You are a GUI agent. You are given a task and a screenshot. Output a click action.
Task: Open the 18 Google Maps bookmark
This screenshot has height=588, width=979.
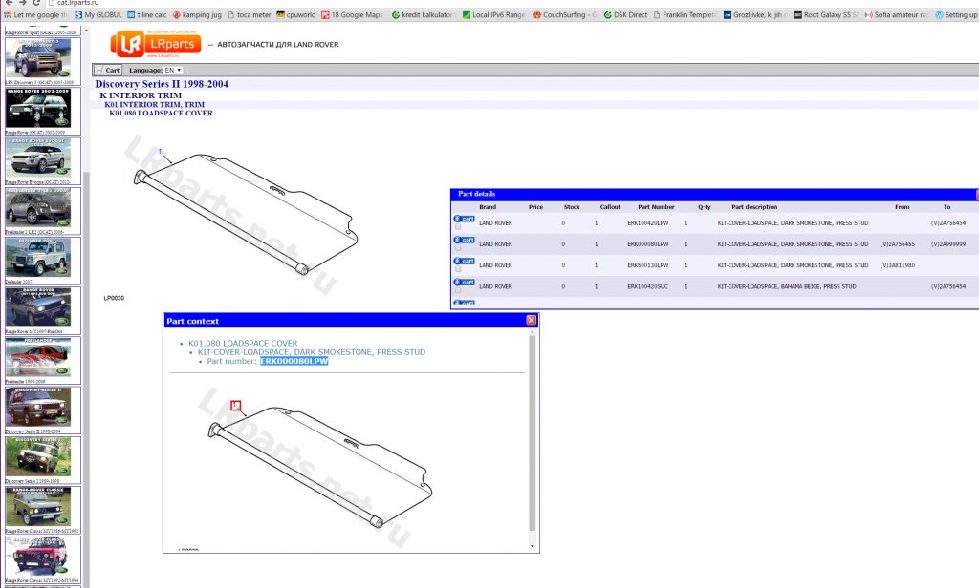pyautogui.click(x=352, y=15)
